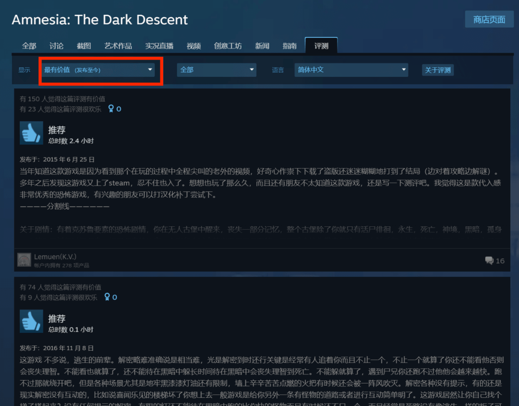Viewport: 519px width, 406px height.
Task: Click the date 发布于: 2015 年 6 月 25 日
Action: pos(57,159)
